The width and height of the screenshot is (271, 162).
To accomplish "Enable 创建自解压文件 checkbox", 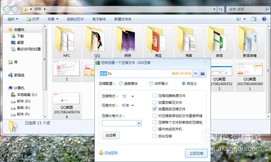I will click(155, 102).
